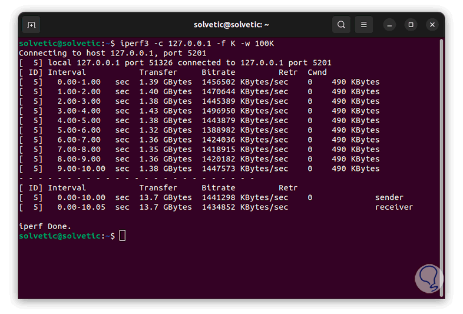The image size is (463, 314).
Task: Click bitrate value 1443879 KBytes/sec
Action: [x=245, y=121]
